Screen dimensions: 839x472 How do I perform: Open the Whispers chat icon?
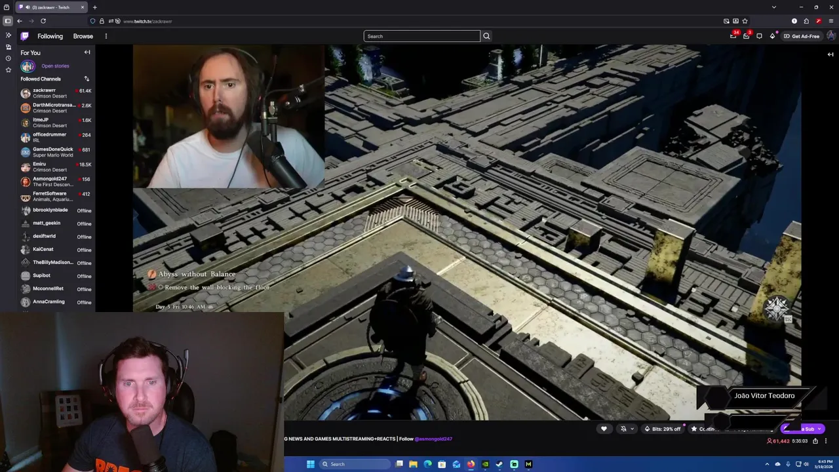coord(759,36)
